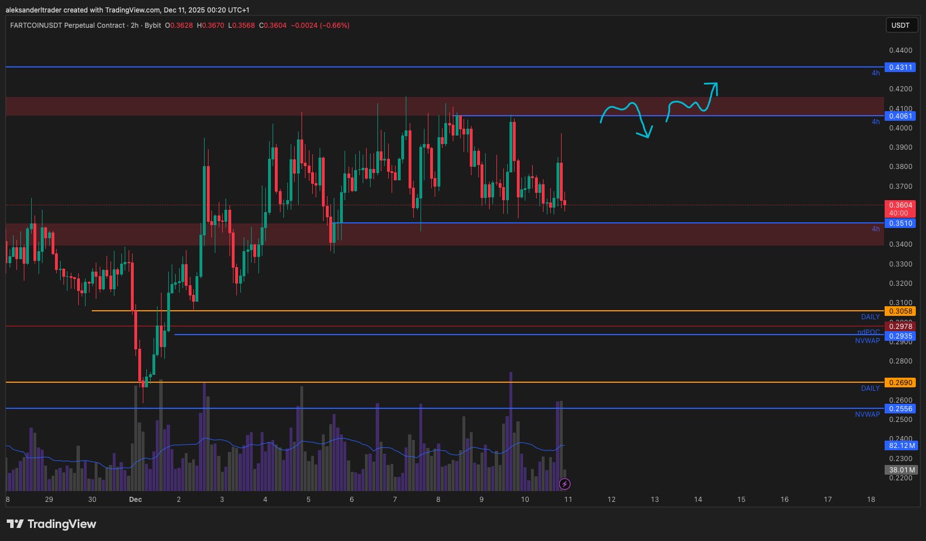Select the 0.2556 NVWAP price tag
Image resolution: width=926 pixels, height=541 pixels.
pyautogui.click(x=900, y=409)
